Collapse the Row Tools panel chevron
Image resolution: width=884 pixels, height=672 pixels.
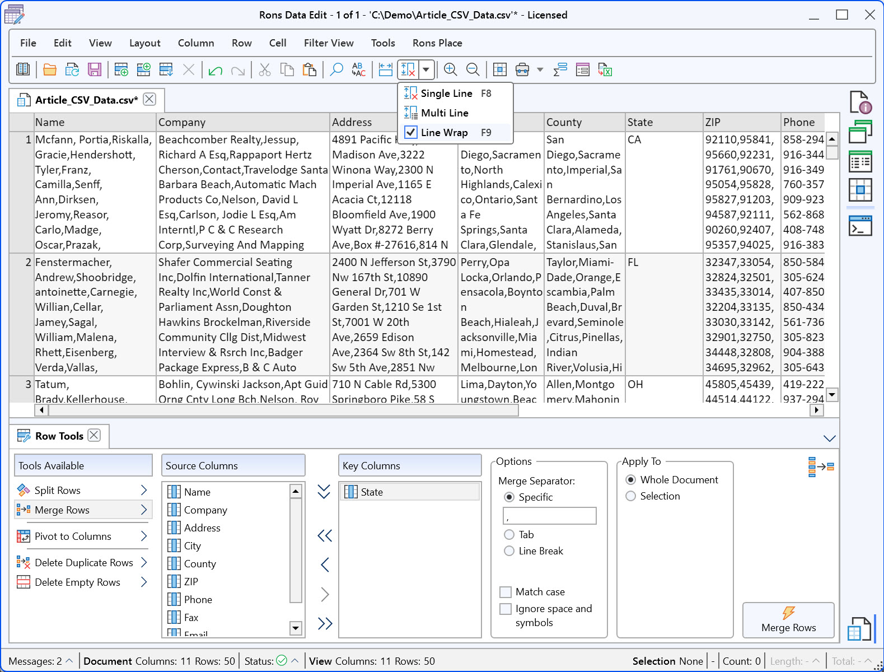(829, 438)
